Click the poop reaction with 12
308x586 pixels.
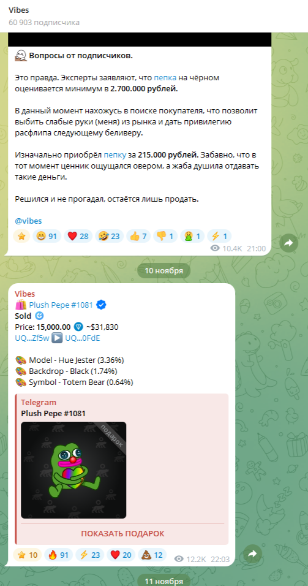152,555
